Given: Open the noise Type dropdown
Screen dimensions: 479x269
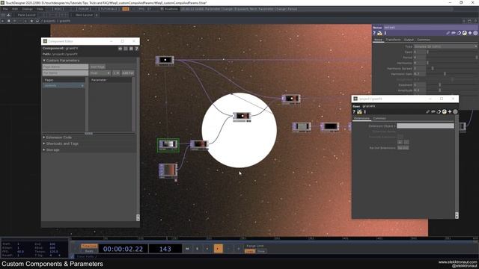Looking at the screenshot, I should point(445,46).
